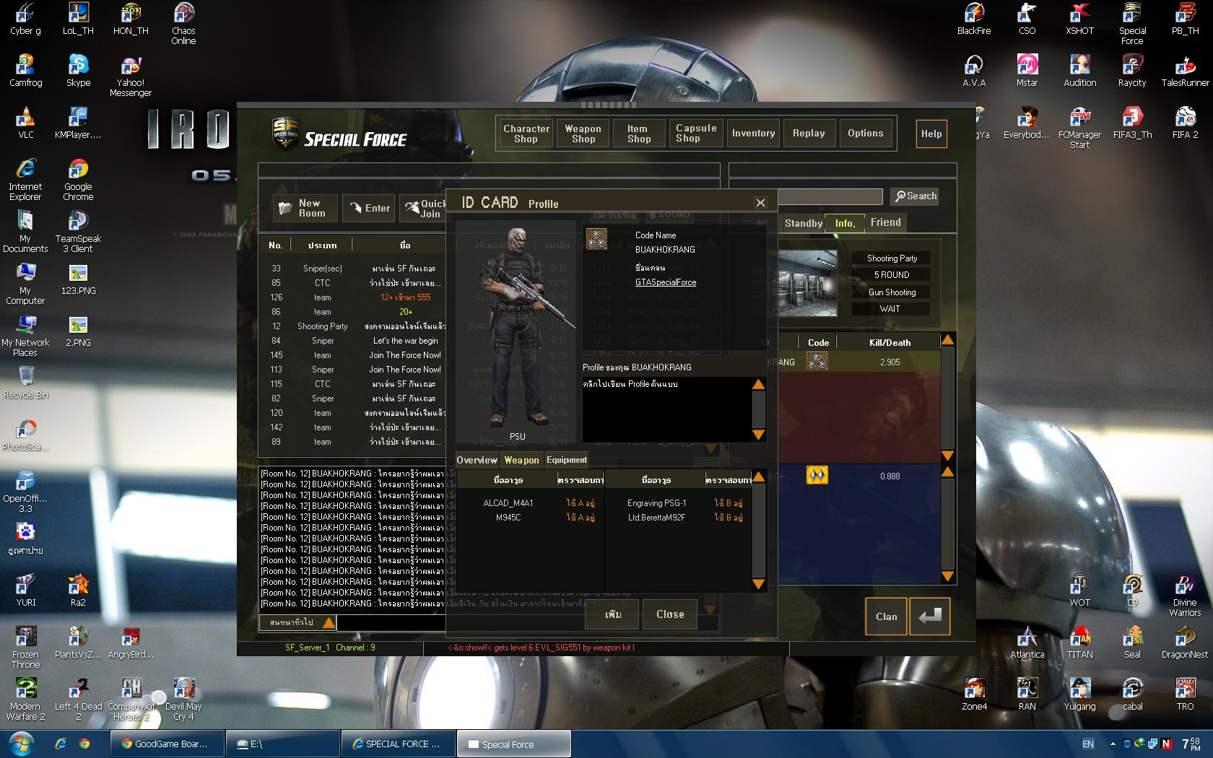Open the Replay menu
The image size is (1213, 758).
click(x=809, y=134)
